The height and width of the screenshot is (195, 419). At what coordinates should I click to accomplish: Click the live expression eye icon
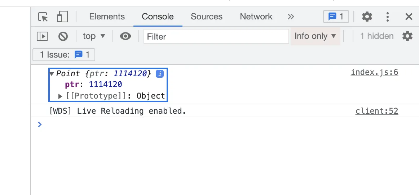pos(125,36)
